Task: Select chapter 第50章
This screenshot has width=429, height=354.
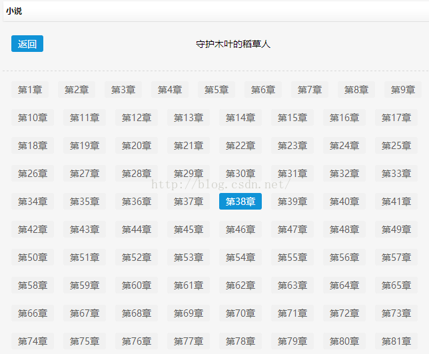Action: click(33, 258)
